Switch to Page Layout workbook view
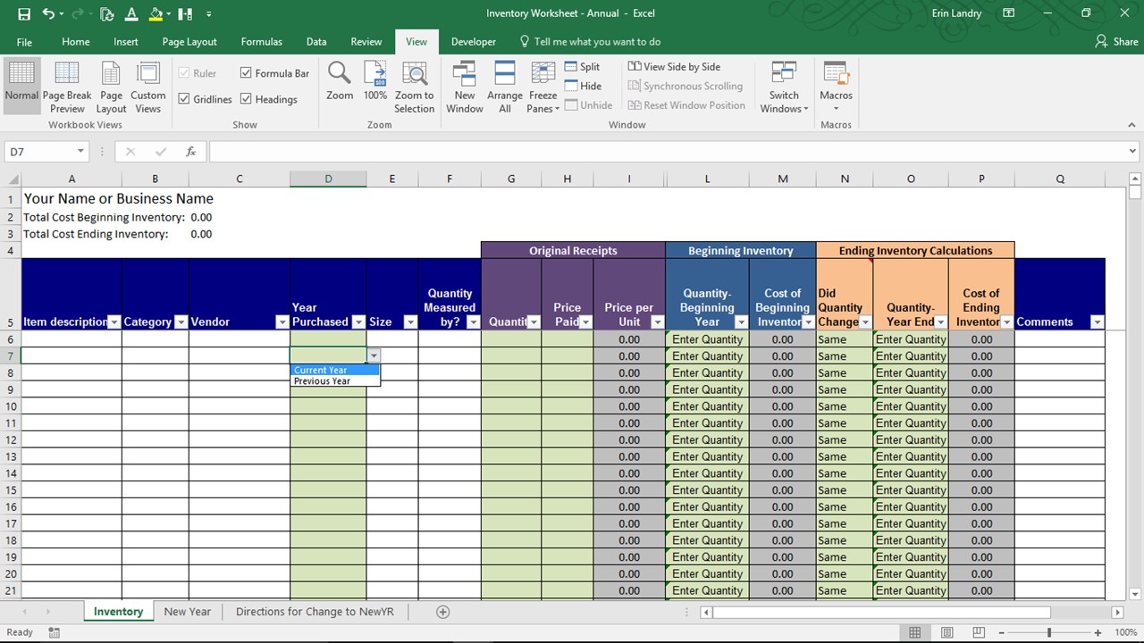This screenshot has height=643, width=1144. click(x=111, y=86)
